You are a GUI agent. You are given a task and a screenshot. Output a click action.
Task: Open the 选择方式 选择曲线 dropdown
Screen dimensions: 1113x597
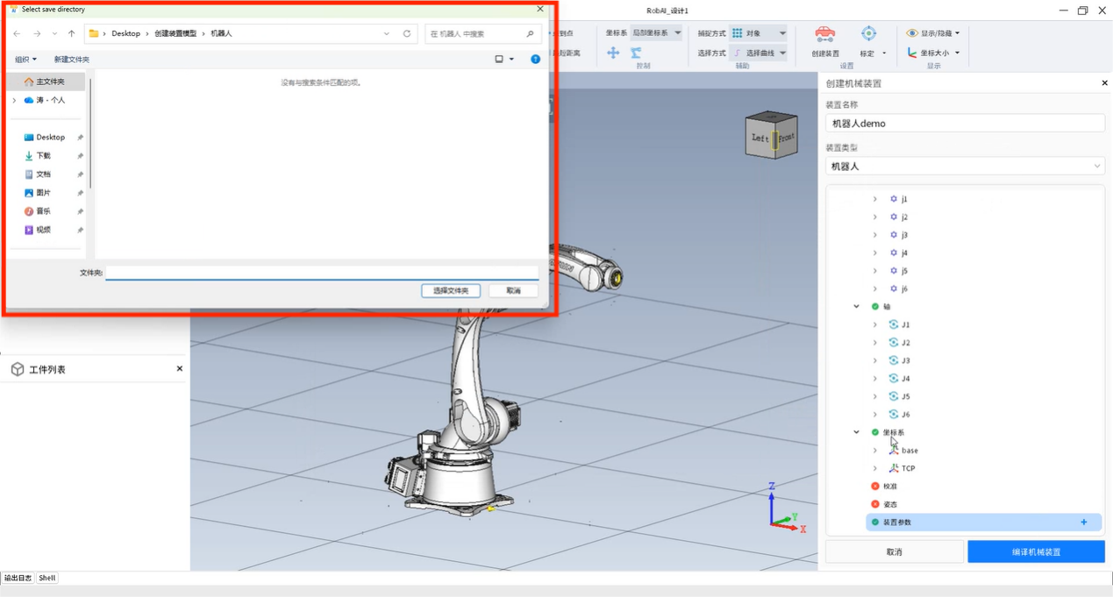[759, 53]
